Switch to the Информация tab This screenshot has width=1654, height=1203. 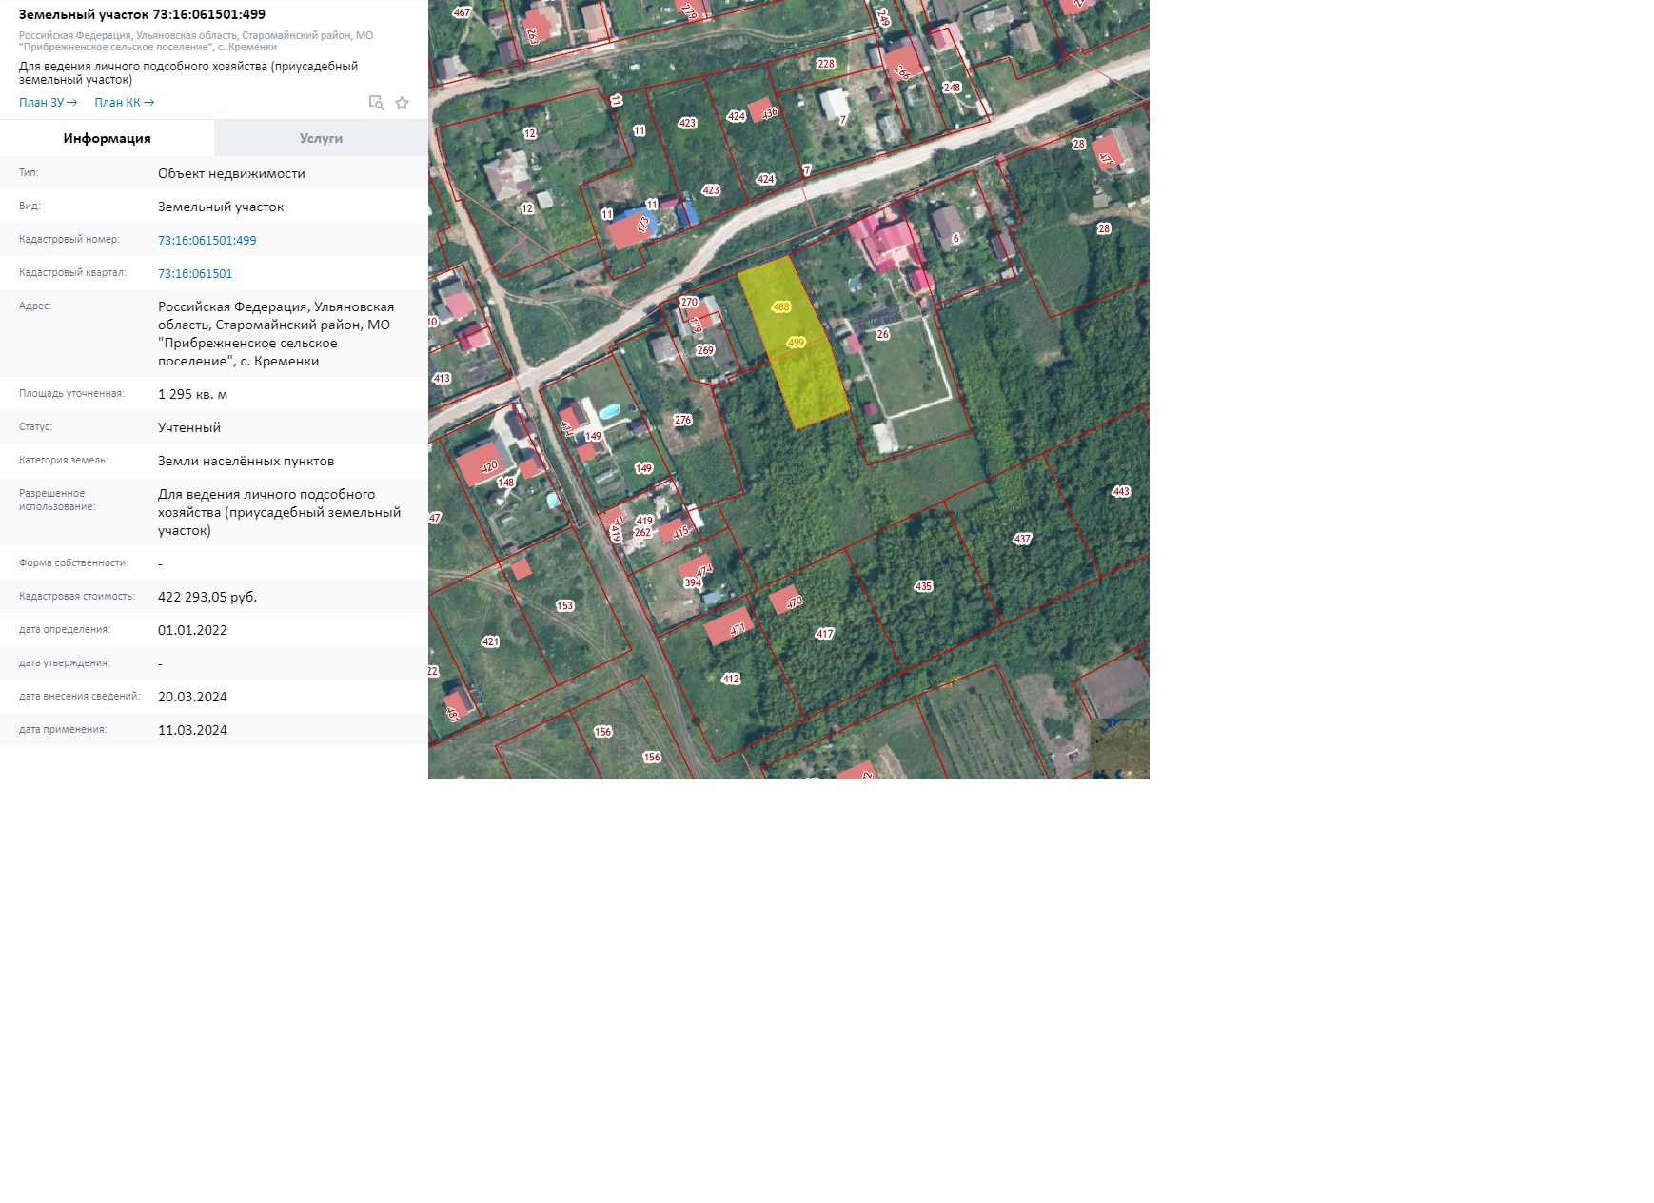pyautogui.click(x=107, y=138)
